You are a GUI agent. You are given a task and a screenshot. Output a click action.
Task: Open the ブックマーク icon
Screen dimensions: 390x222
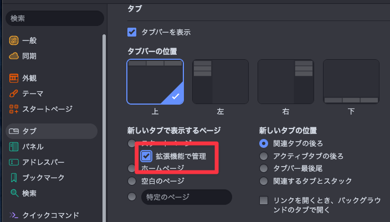click(x=14, y=178)
